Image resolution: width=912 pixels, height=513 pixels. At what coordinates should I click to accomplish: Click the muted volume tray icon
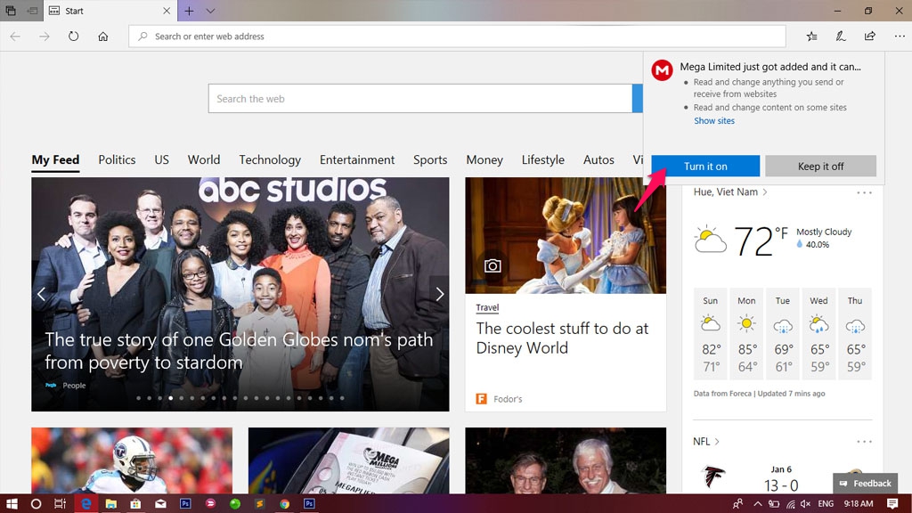[805, 504]
